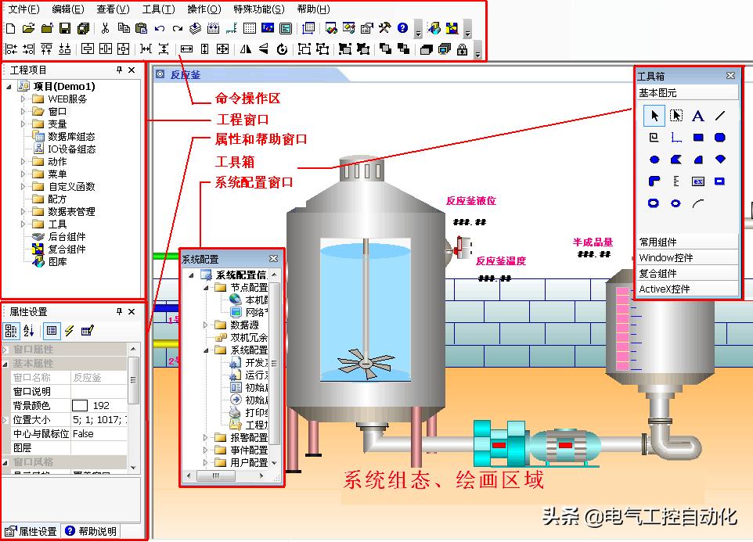Select the Arc tool in toolbox
This screenshot has height=542, width=753.
point(699,203)
